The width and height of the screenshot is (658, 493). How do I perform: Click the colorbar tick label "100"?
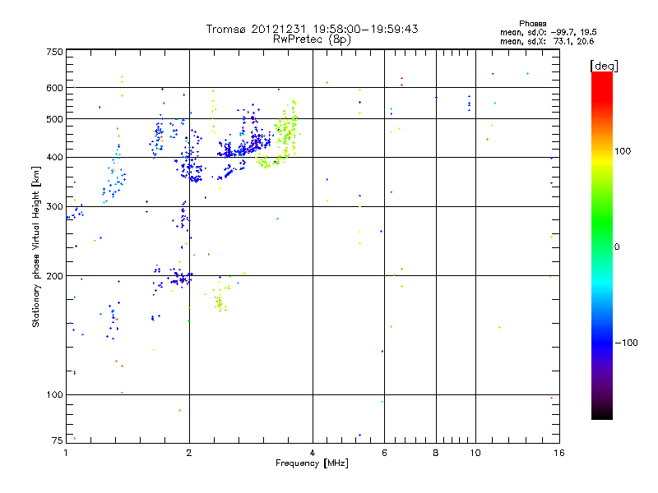pyautogui.click(x=623, y=151)
